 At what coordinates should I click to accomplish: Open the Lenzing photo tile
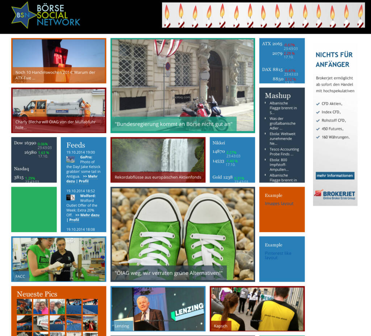[158, 308]
